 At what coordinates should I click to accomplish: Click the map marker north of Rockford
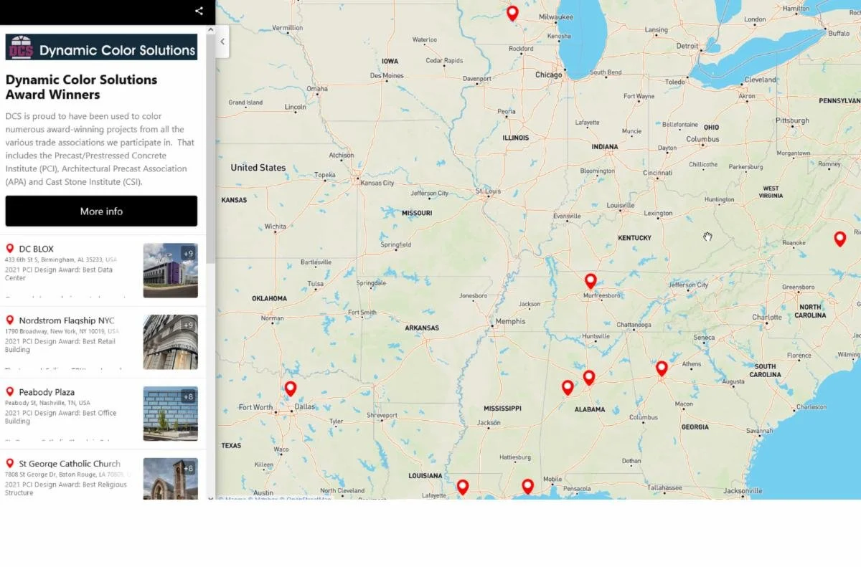click(x=512, y=13)
